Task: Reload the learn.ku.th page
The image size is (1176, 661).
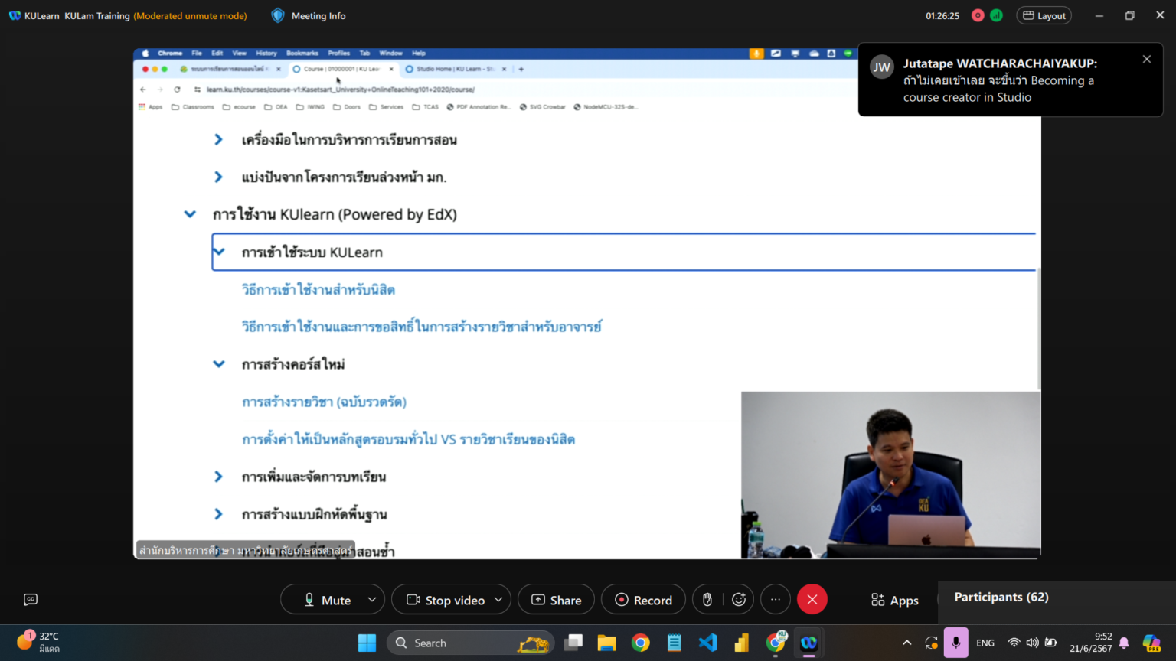Action: pos(178,90)
